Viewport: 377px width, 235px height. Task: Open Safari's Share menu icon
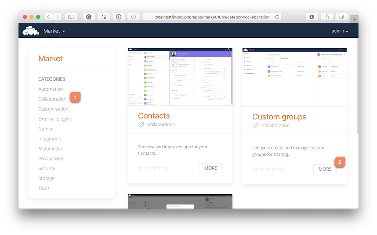tap(326, 17)
